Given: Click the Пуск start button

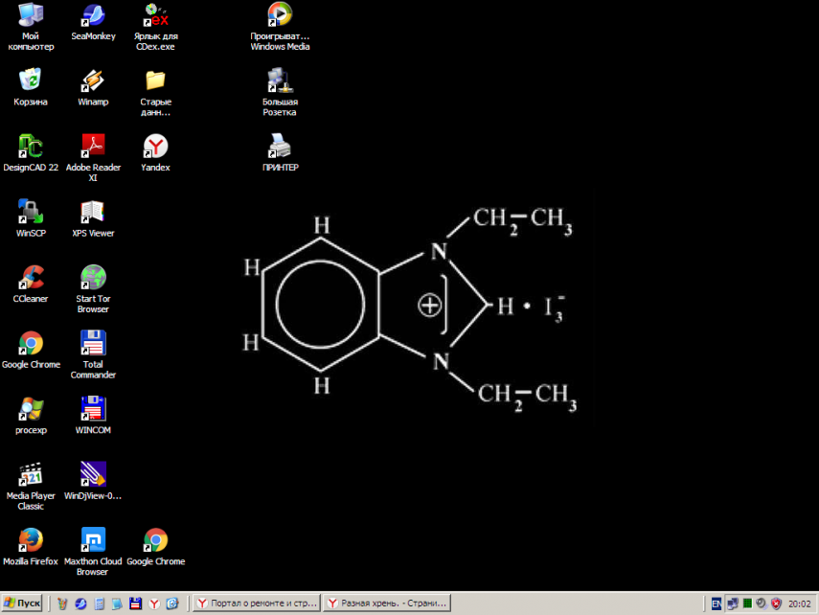Looking at the screenshot, I should coord(23,604).
